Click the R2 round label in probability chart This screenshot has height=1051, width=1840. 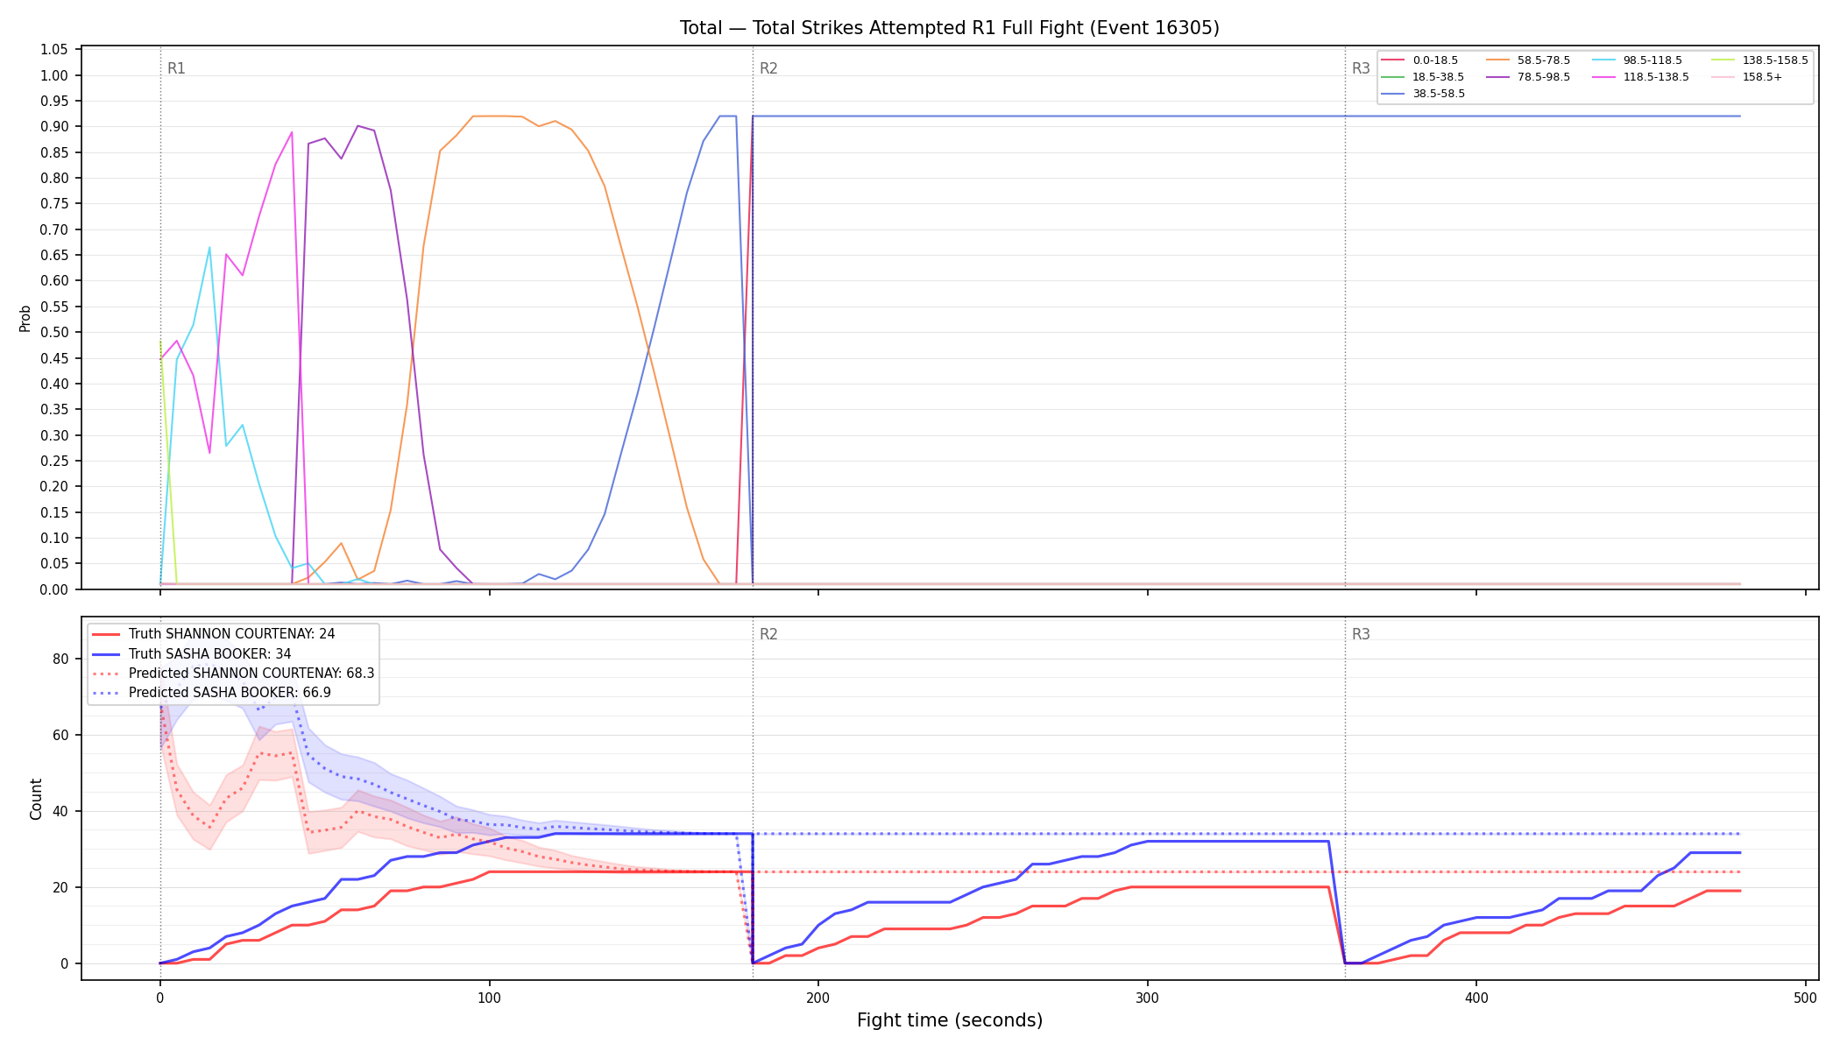click(768, 68)
